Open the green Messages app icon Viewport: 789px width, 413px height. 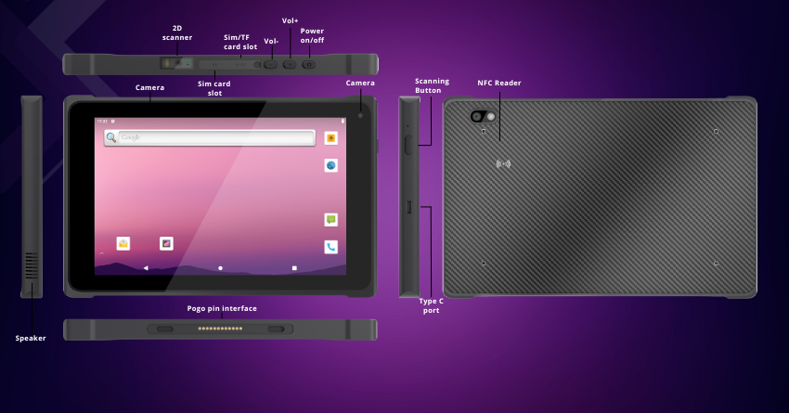click(x=330, y=220)
